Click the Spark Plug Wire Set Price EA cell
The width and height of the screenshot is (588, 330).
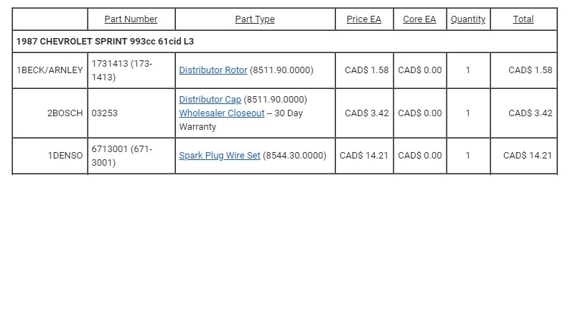click(364, 156)
